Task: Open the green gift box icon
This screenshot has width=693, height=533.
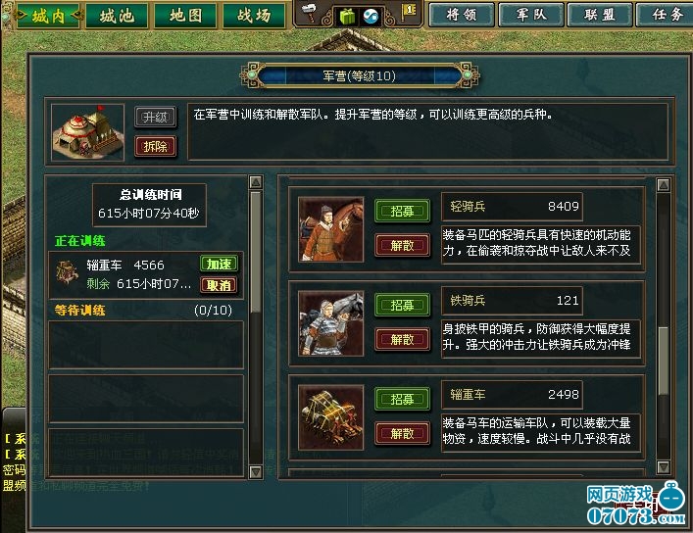Action: point(348,17)
